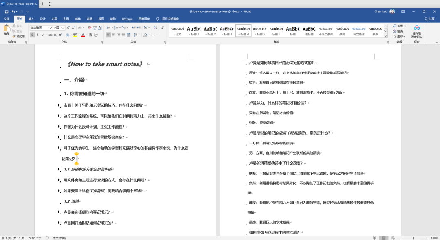This screenshot has width=440, height=240.
Task: Open the font name dropdown (微软雅黑)
Action: [x=50, y=28]
